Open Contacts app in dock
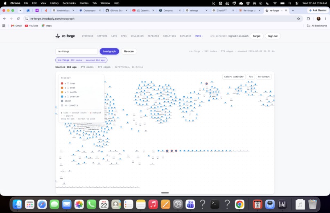 [116, 204]
